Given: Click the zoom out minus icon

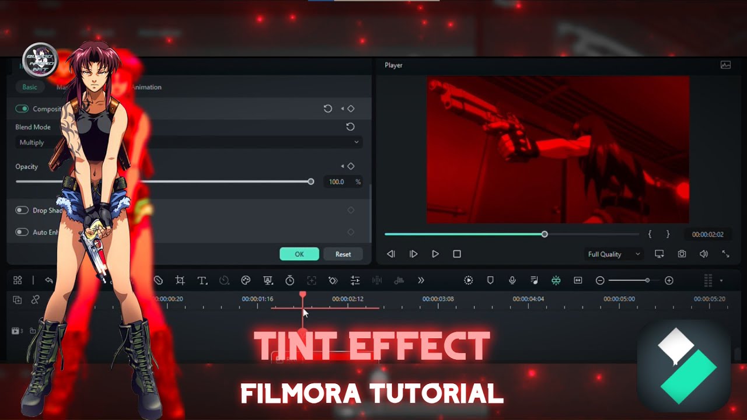Looking at the screenshot, I should coord(600,281).
